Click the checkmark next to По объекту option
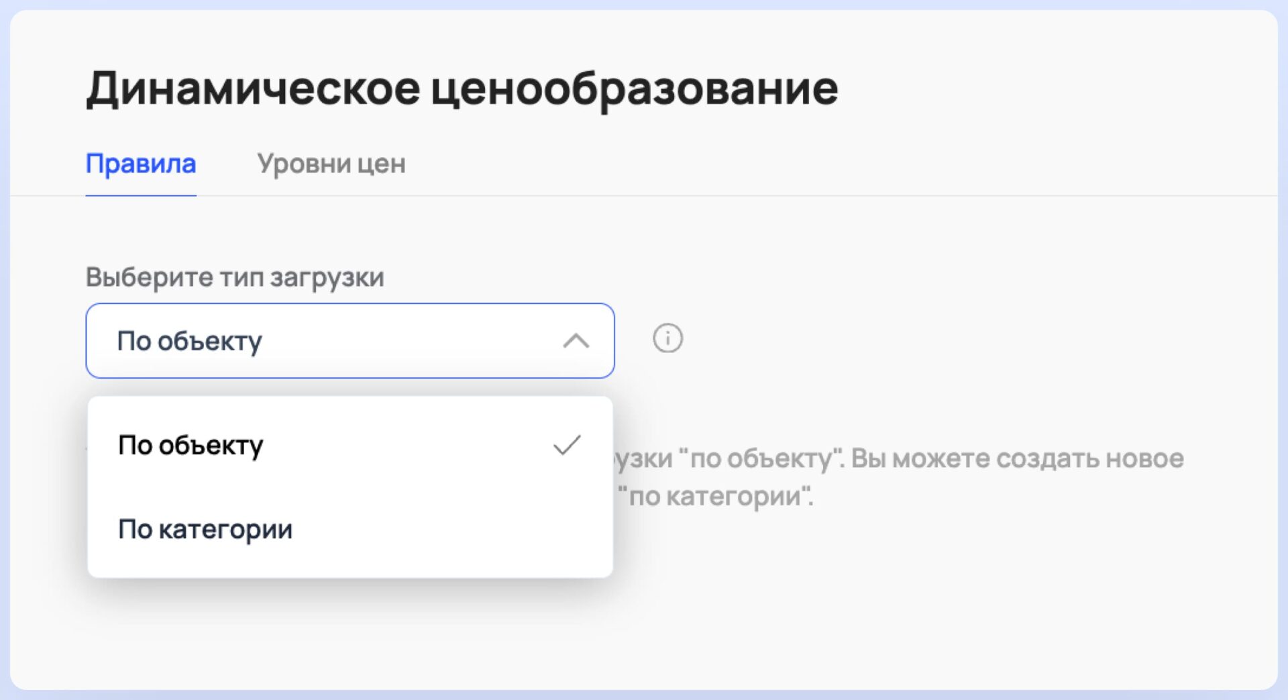Viewport: 1288px width, 700px height. point(567,445)
